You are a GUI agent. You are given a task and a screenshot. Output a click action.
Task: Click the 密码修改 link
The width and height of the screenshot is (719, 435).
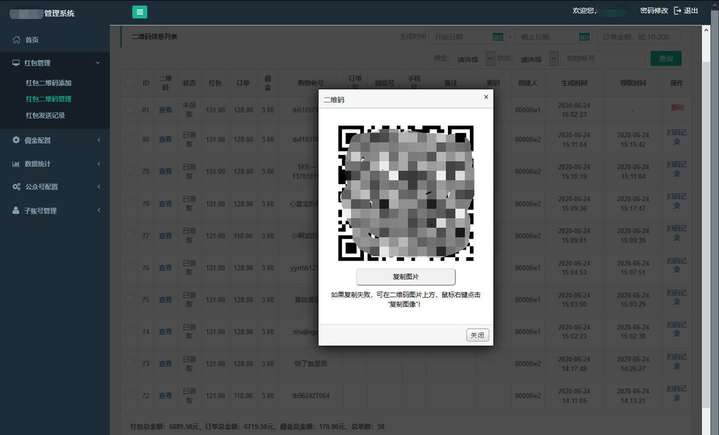[654, 10]
